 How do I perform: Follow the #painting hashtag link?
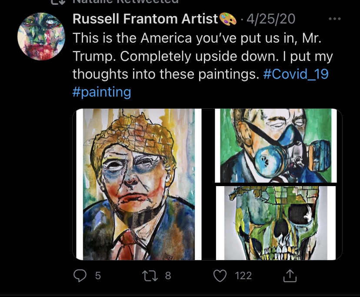(101, 92)
